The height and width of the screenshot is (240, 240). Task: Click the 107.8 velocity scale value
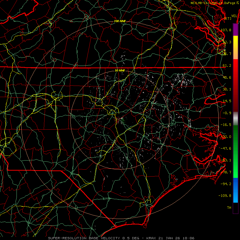(x=226, y=30)
